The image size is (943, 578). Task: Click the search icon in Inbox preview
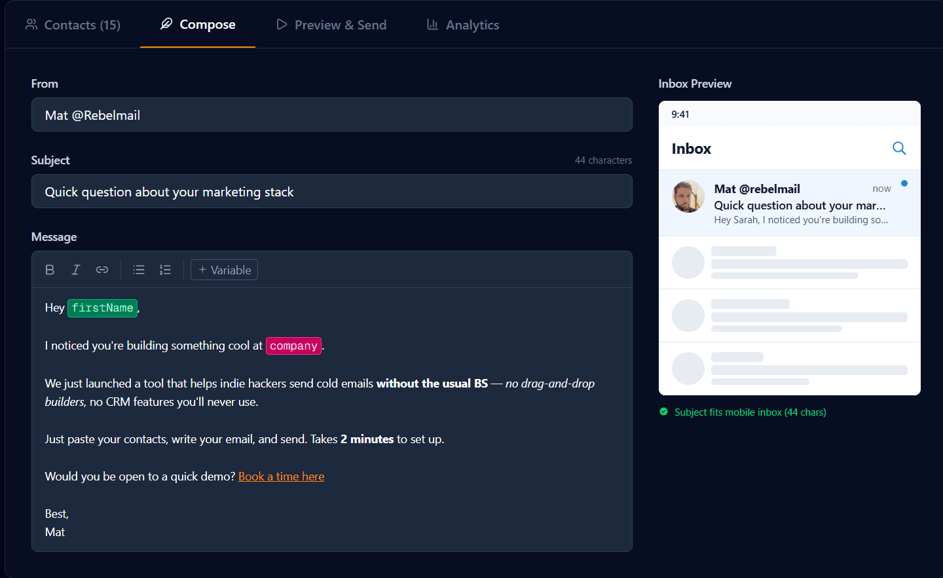(899, 149)
